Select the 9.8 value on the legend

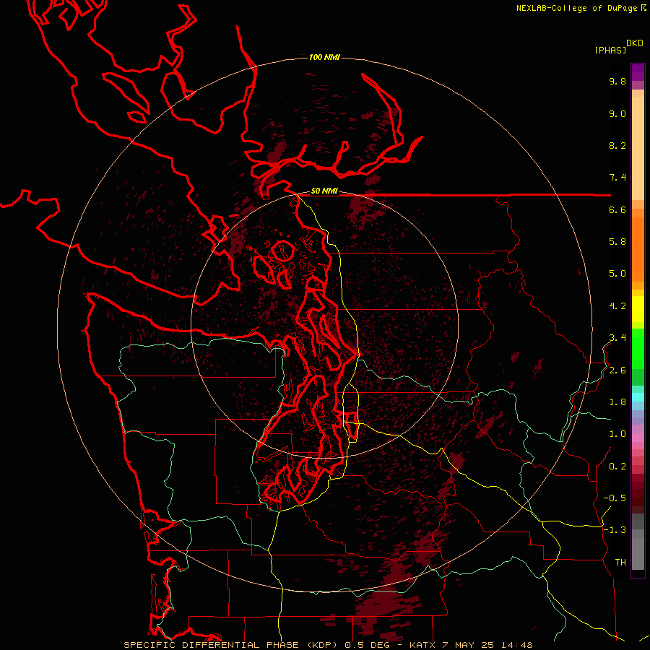[617, 82]
